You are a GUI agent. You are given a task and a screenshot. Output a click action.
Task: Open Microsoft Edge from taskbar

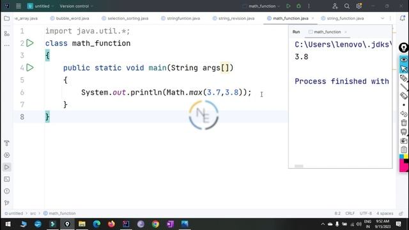(x=96, y=224)
